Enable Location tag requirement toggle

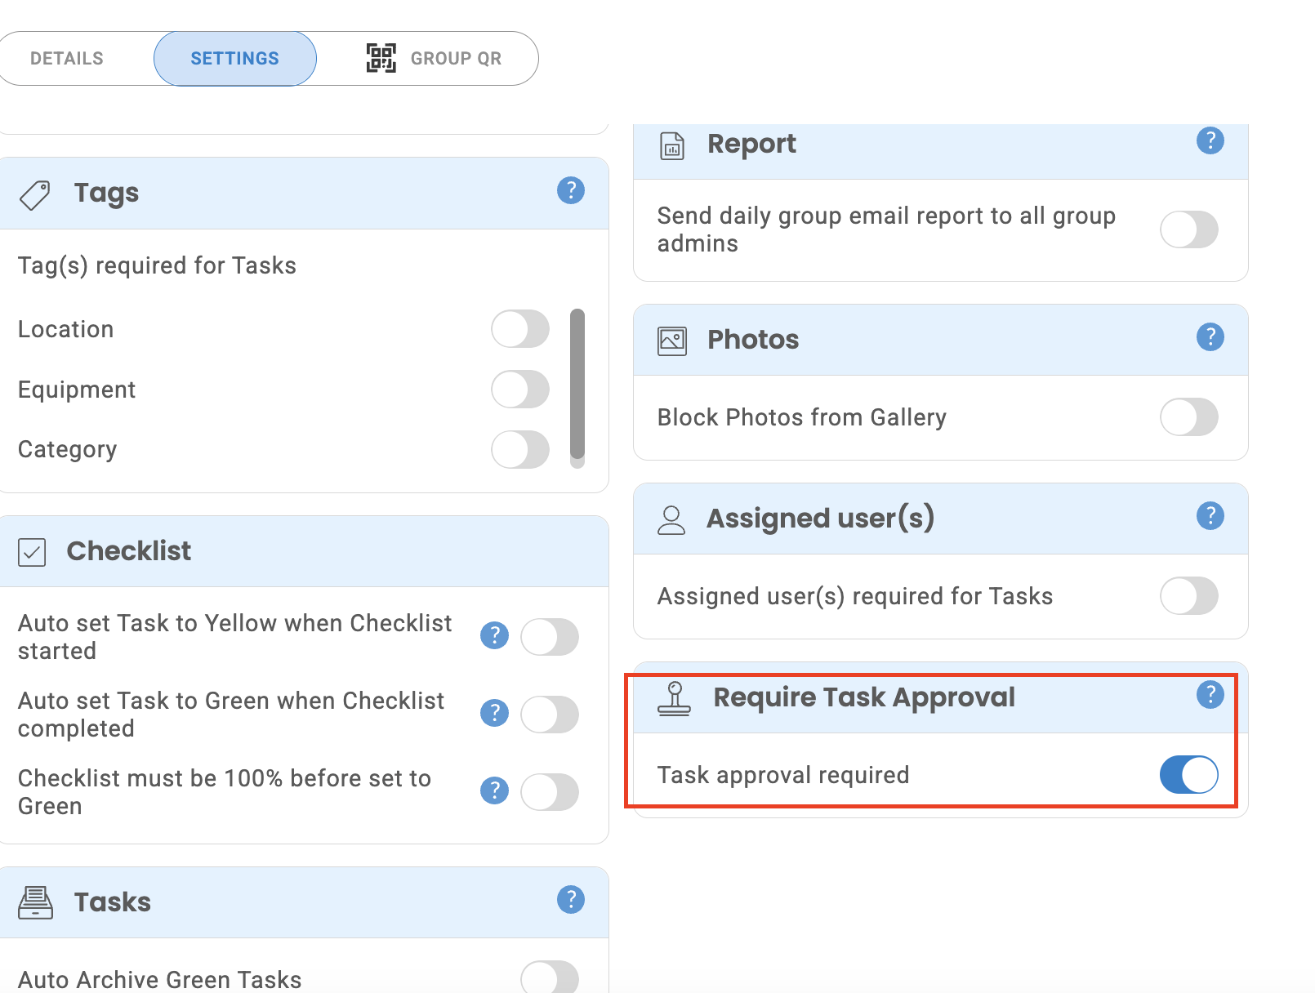520,329
